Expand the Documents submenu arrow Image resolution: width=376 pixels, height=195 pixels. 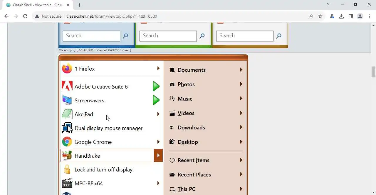[x=241, y=70]
